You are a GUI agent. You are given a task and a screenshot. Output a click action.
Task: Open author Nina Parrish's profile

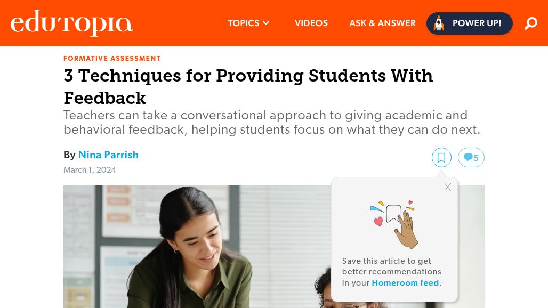coord(108,155)
